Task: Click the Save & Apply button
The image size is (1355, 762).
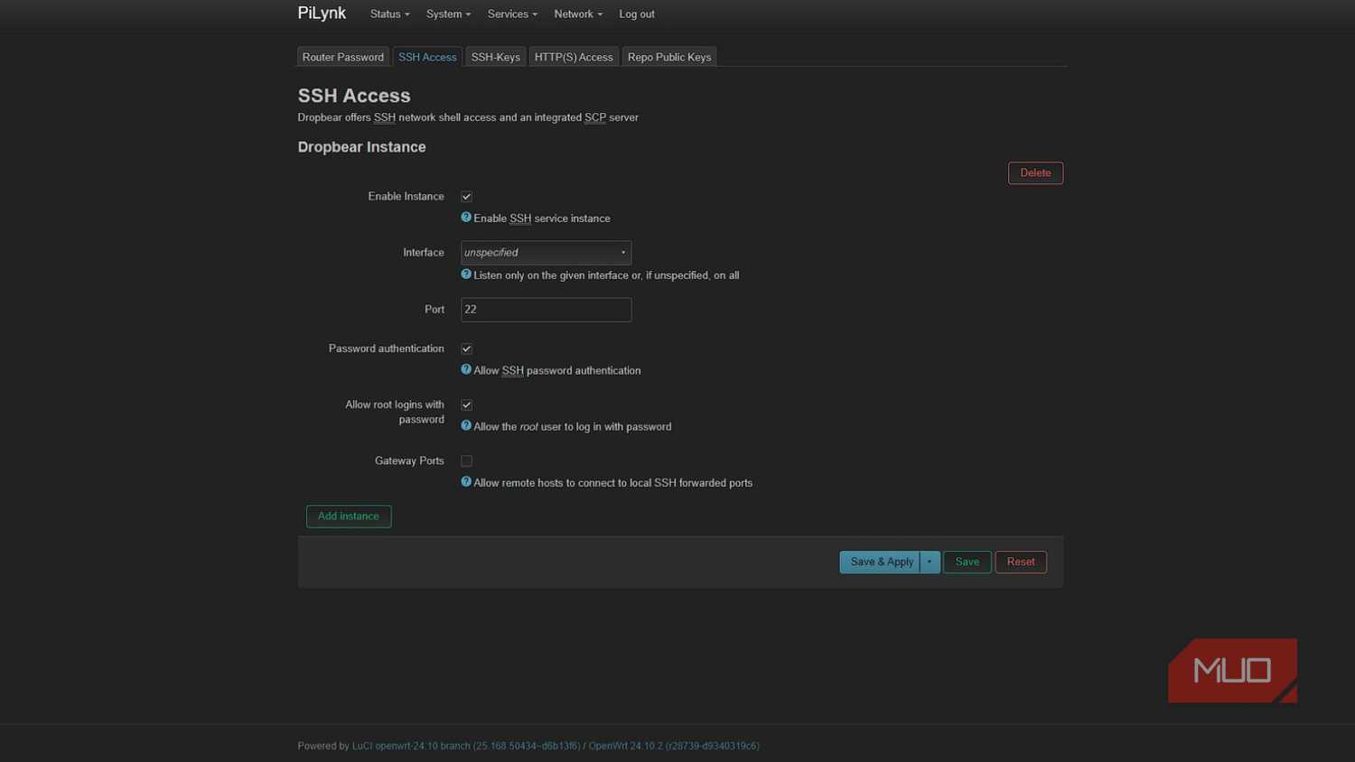Action: [880, 562]
